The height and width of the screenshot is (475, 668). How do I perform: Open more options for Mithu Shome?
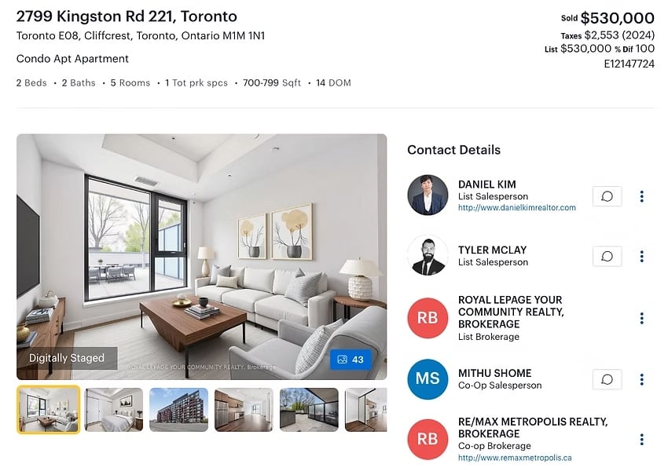[x=641, y=379]
